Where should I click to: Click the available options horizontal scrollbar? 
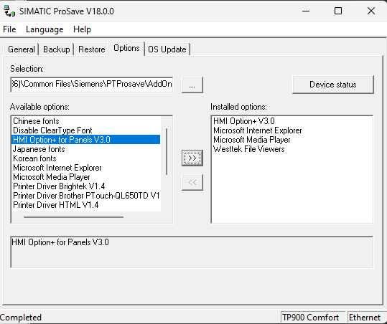(x=73, y=217)
